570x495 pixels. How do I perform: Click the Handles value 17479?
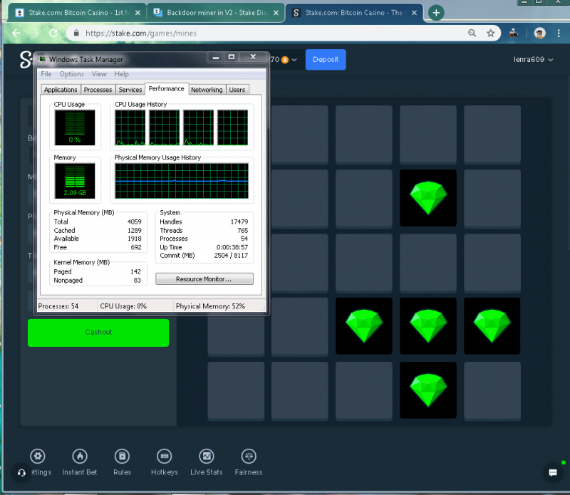pyautogui.click(x=239, y=222)
